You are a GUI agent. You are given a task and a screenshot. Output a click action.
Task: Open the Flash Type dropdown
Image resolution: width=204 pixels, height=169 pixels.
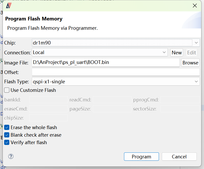(116, 82)
